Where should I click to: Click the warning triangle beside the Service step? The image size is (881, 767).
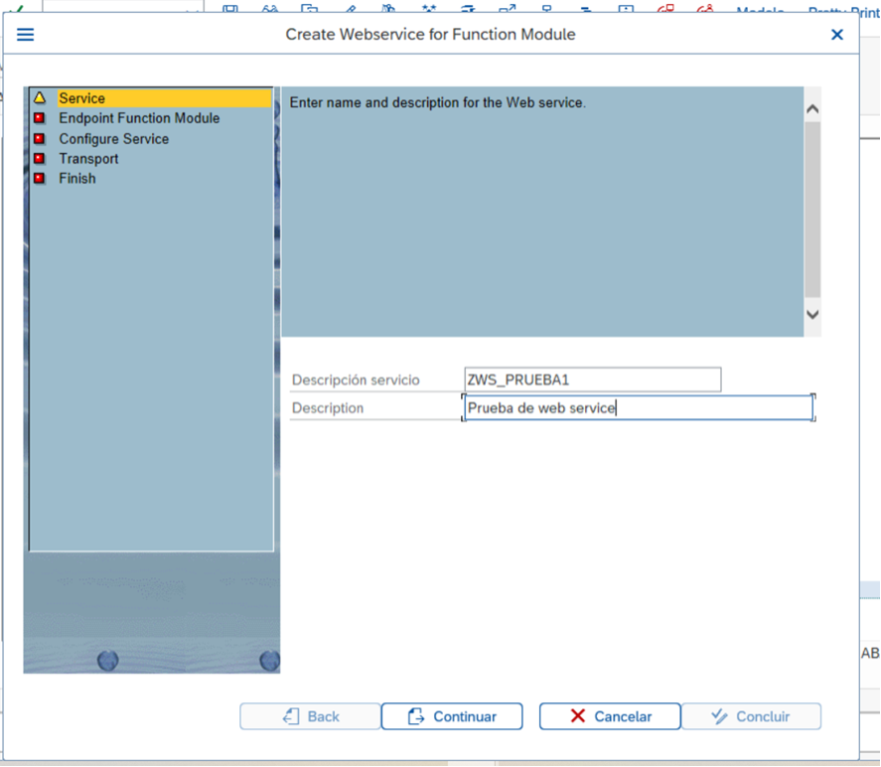pyautogui.click(x=39, y=97)
